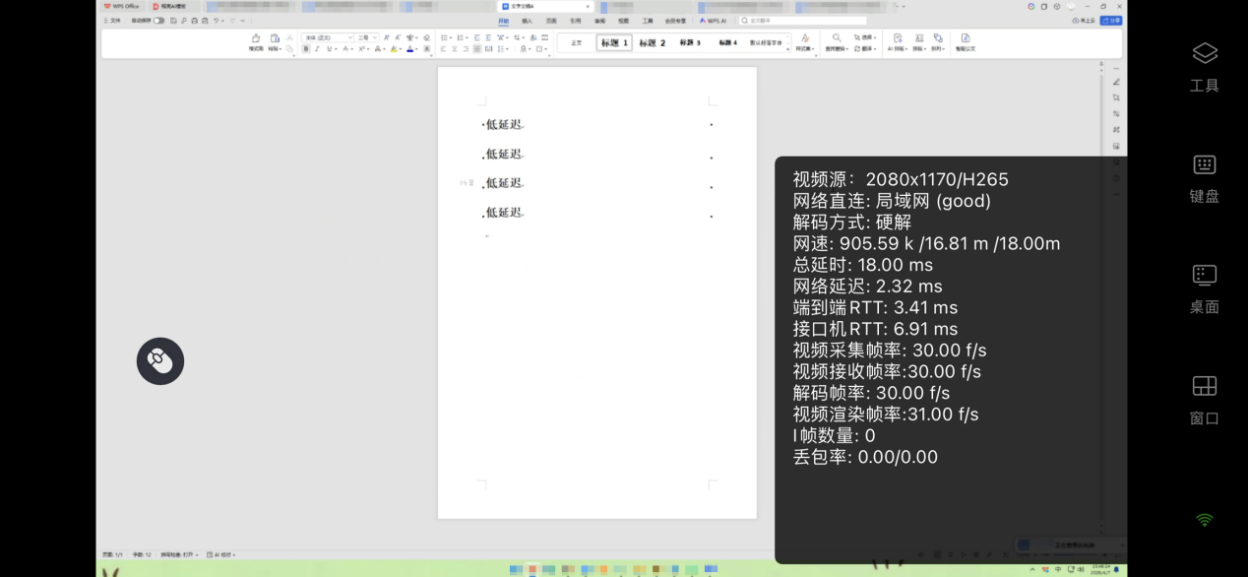Screen dimensions: 1248x577
Task: Click the 智能公文 icon in ribbon
Action: (x=965, y=41)
